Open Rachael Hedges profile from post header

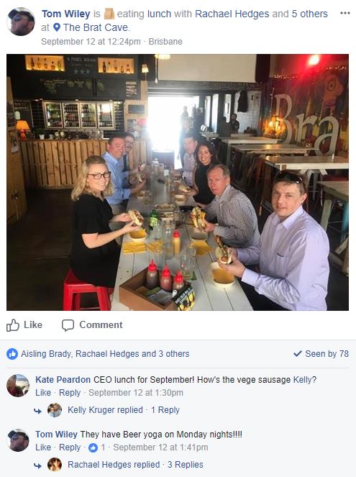point(232,14)
